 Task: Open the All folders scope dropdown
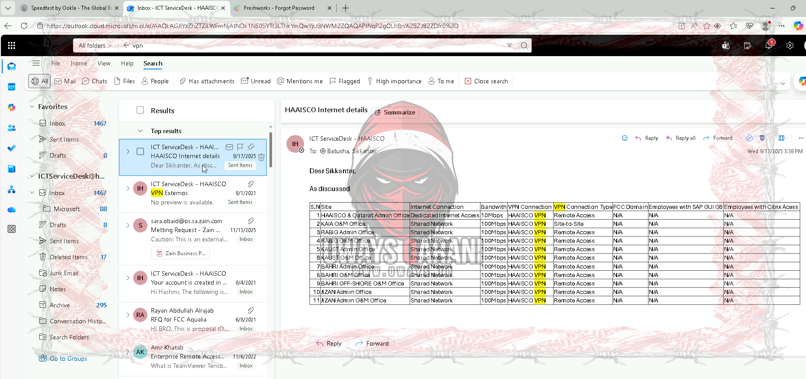pyautogui.click(x=95, y=45)
